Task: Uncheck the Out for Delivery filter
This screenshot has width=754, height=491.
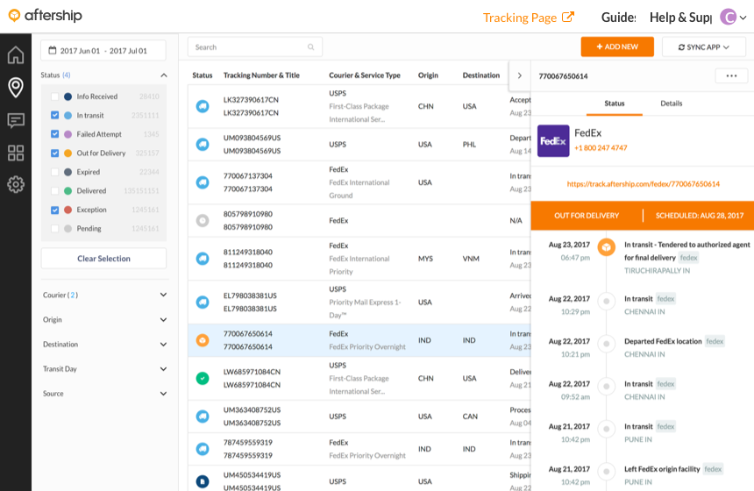Action: (55, 153)
